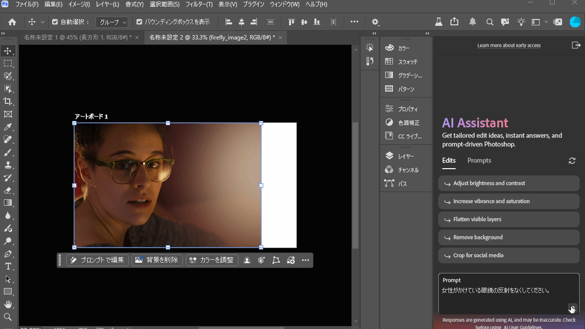The width and height of the screenshot is (585, 329).
Task: Open the gear settings dropdown in options bar
Action: coord(375,22)
